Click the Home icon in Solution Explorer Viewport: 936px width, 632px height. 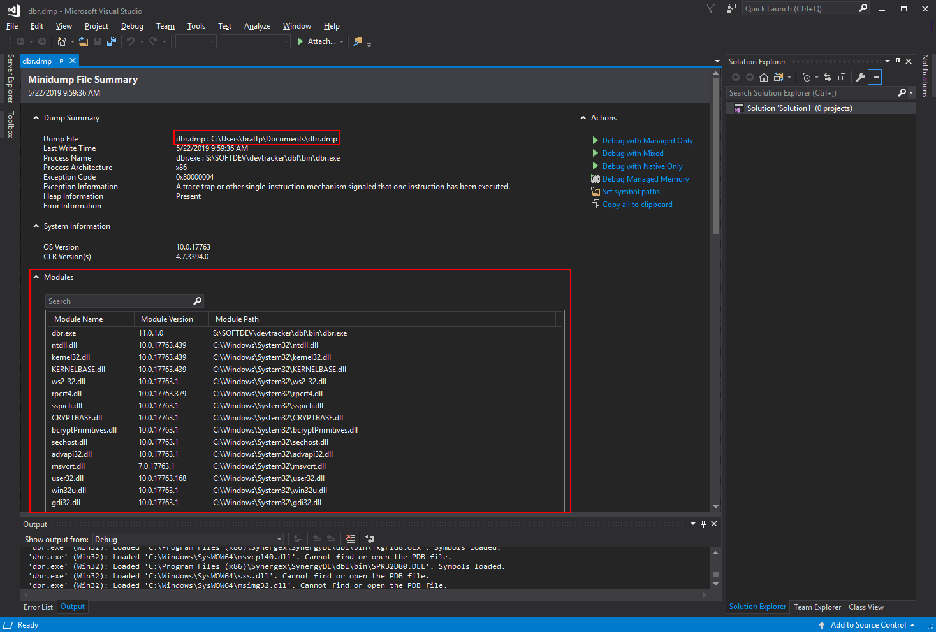(764, 77)
